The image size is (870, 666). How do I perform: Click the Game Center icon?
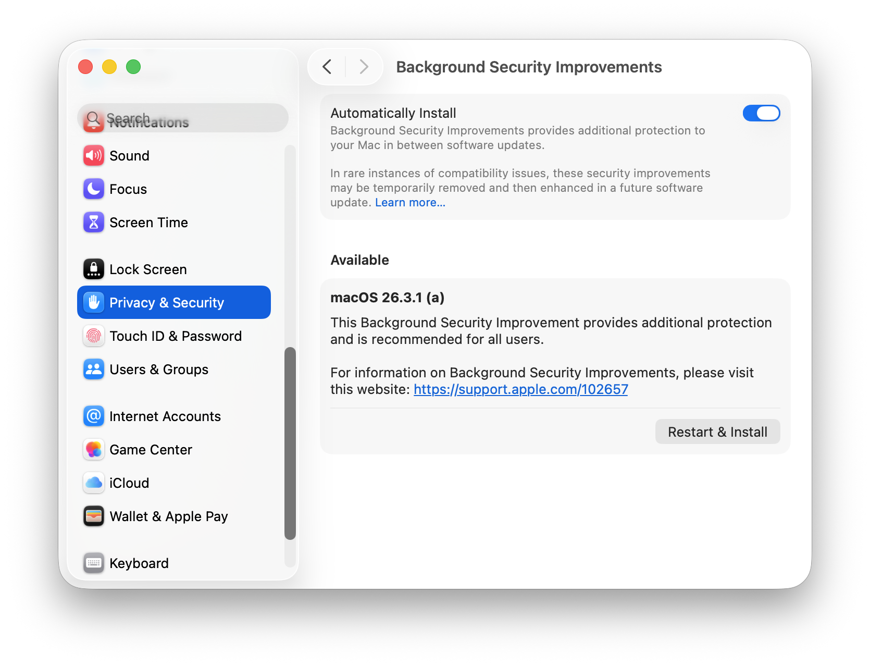click(93, 449)
